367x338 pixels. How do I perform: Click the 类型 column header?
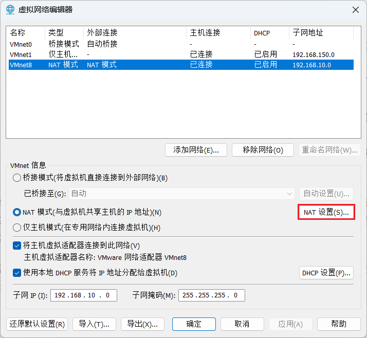click(64, 32)
